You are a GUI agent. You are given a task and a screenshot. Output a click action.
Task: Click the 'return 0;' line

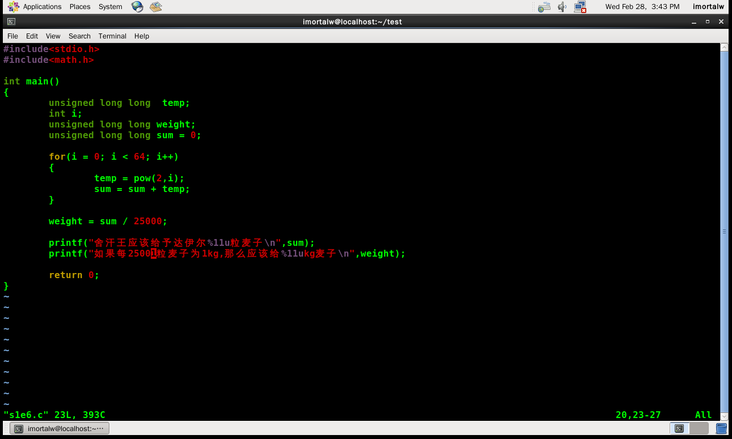point(74,275)
